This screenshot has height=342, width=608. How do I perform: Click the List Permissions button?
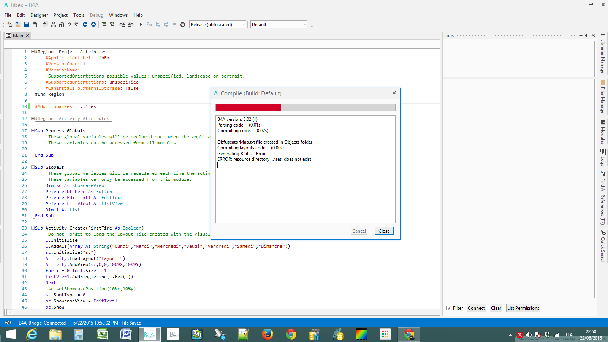pos(523,308)
